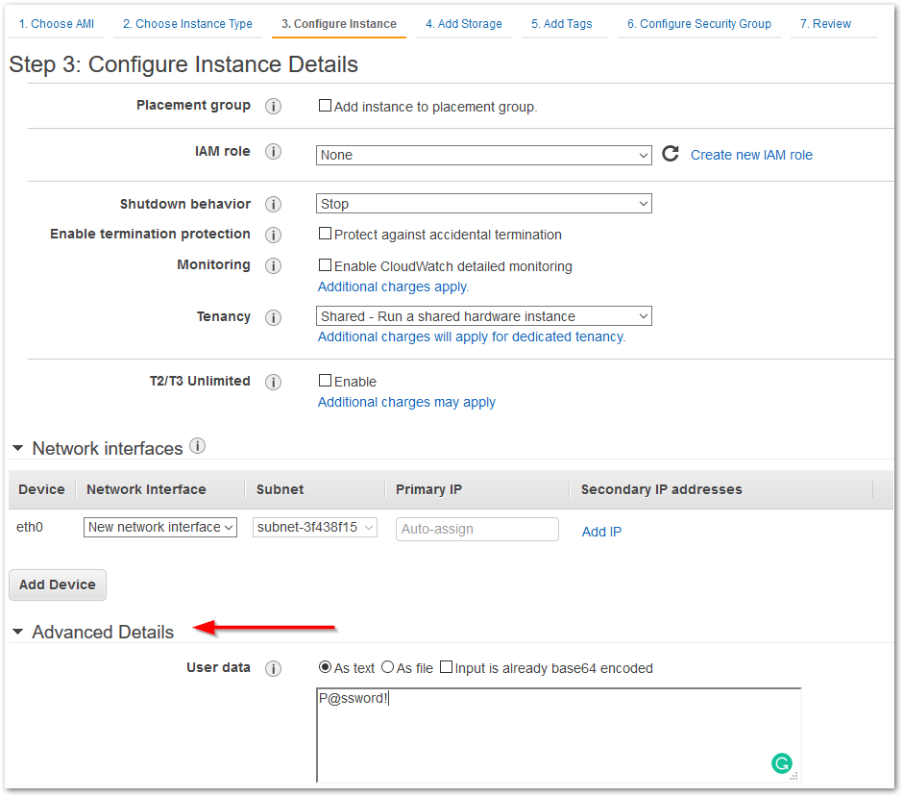Click the info icon beside Shutdown behavior
The image size is (903, 797).
click(x=273, y=205)
